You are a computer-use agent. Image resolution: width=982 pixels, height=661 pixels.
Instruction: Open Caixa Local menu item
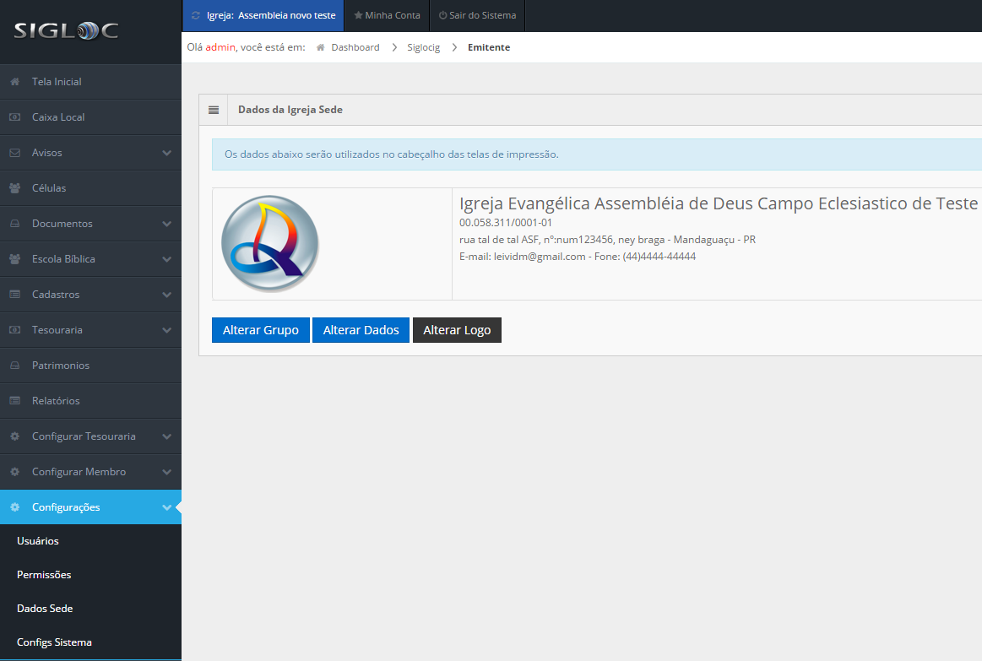pyautogui.click(x=91, y=117)
